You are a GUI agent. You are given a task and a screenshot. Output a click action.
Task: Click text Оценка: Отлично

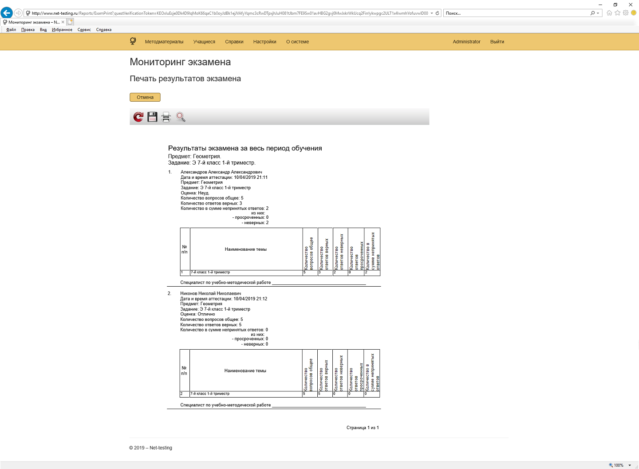pos(197,314)
